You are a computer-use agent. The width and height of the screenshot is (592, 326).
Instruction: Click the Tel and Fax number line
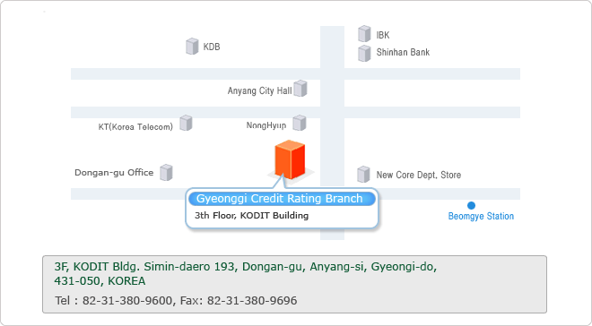(176, 301)
